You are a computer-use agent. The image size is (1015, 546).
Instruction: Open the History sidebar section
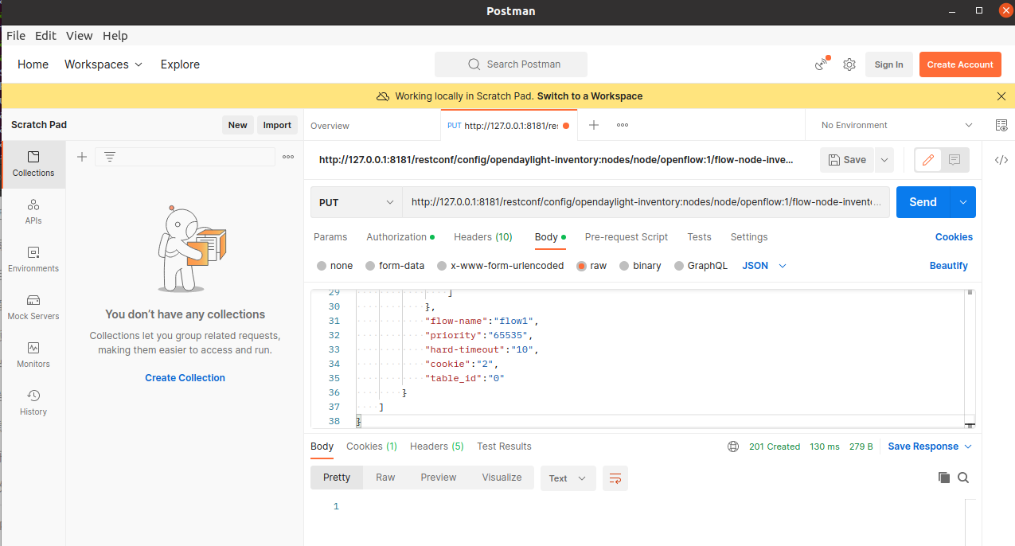33,403
